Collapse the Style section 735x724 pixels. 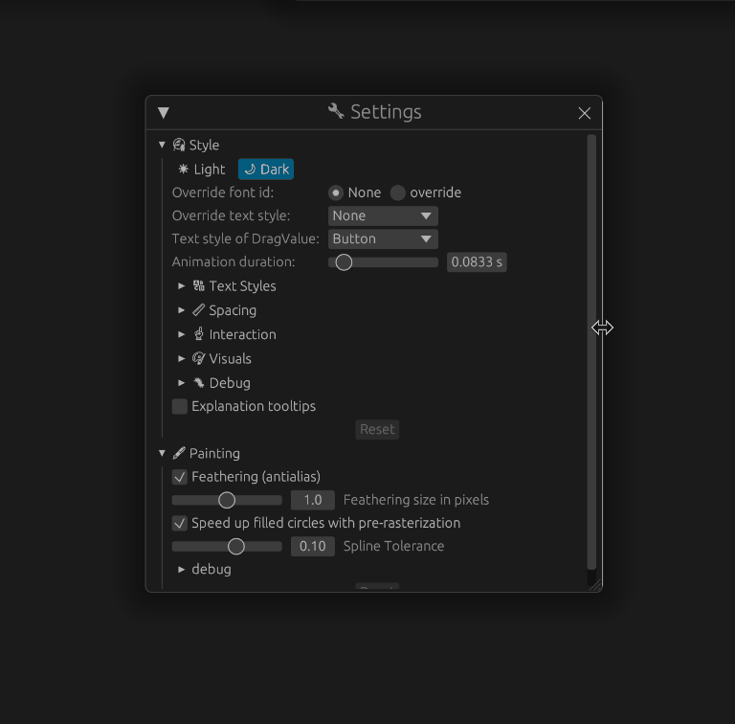coord(162,145)
